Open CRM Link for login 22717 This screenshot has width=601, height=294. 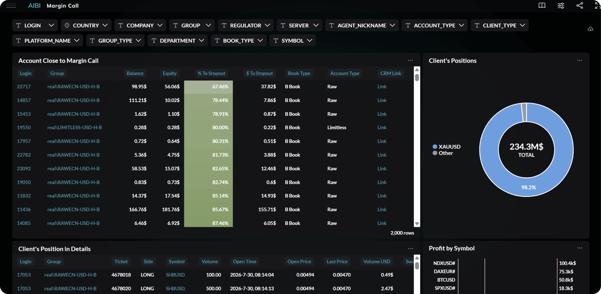pyautogui.click(x=382, y=86)
